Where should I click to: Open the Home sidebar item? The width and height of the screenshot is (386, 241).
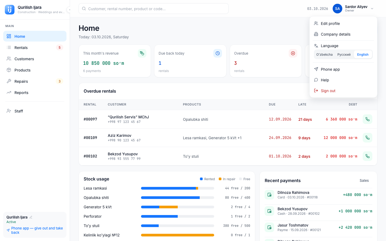click(35, 36)
